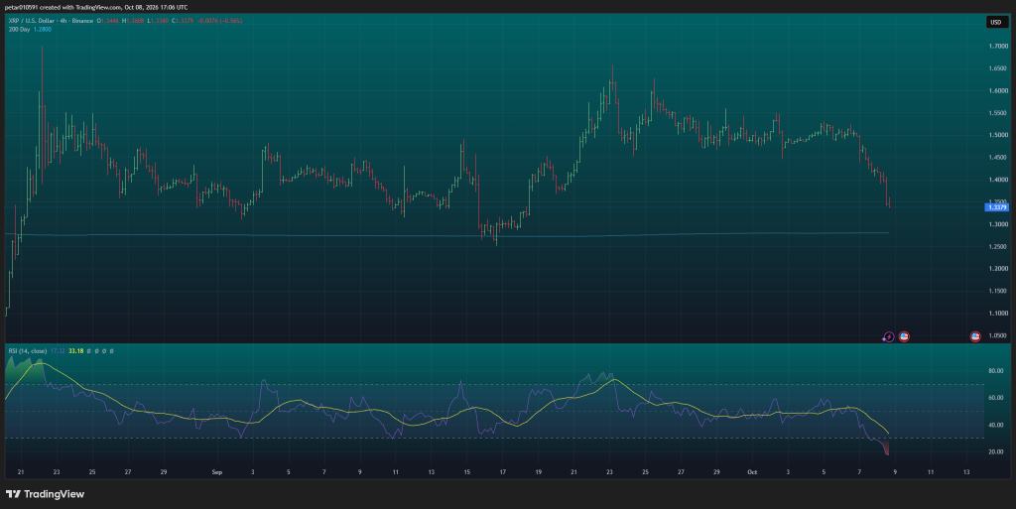Click the XRP / U.S. Dollar symbol title
The width and height of the screenshot is (1016, 509).
[x=31, y=21]
